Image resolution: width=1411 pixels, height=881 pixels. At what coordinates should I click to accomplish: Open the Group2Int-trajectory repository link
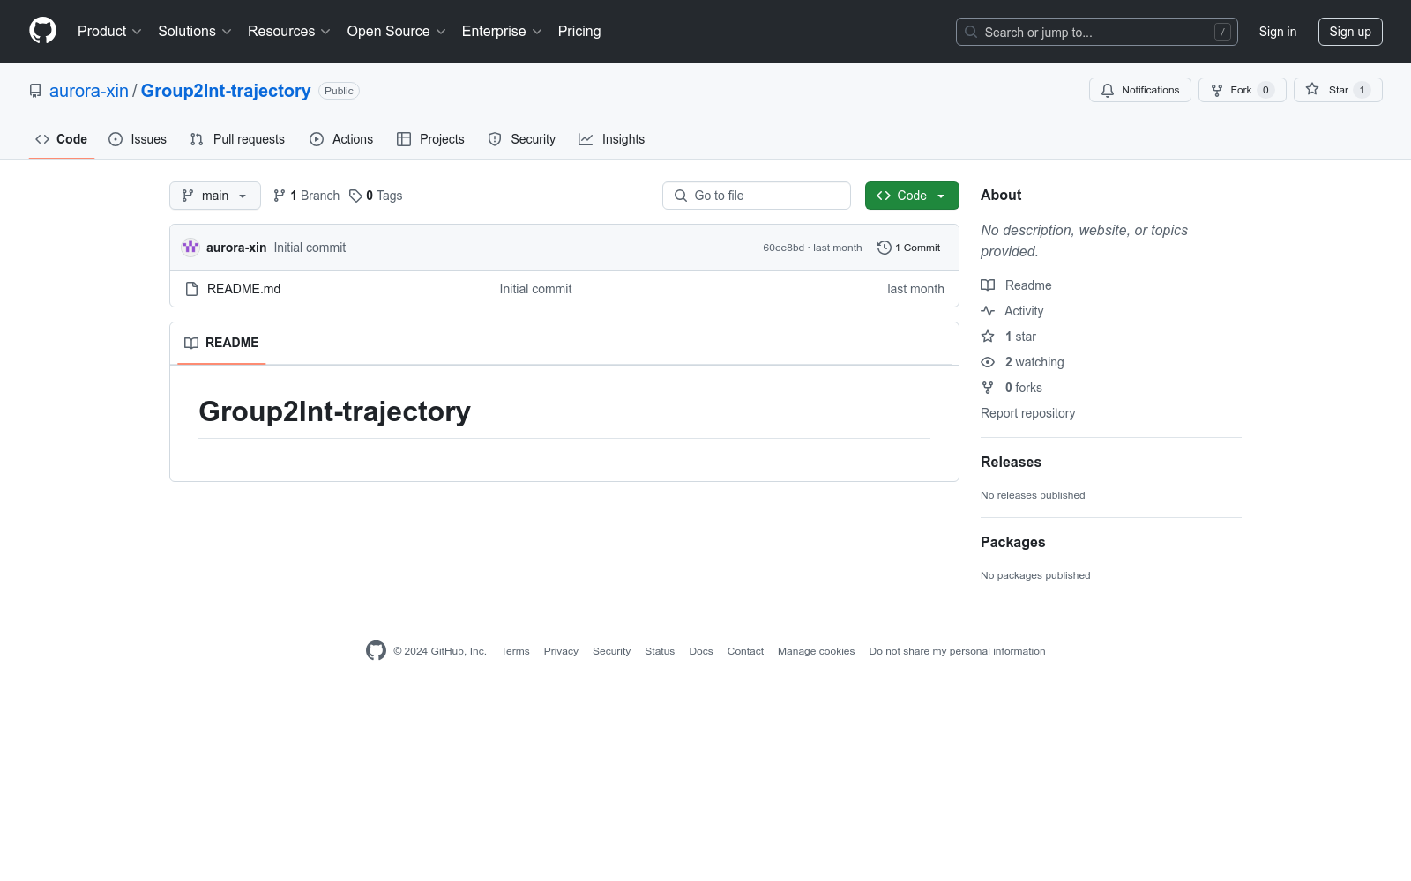point(226,91)
